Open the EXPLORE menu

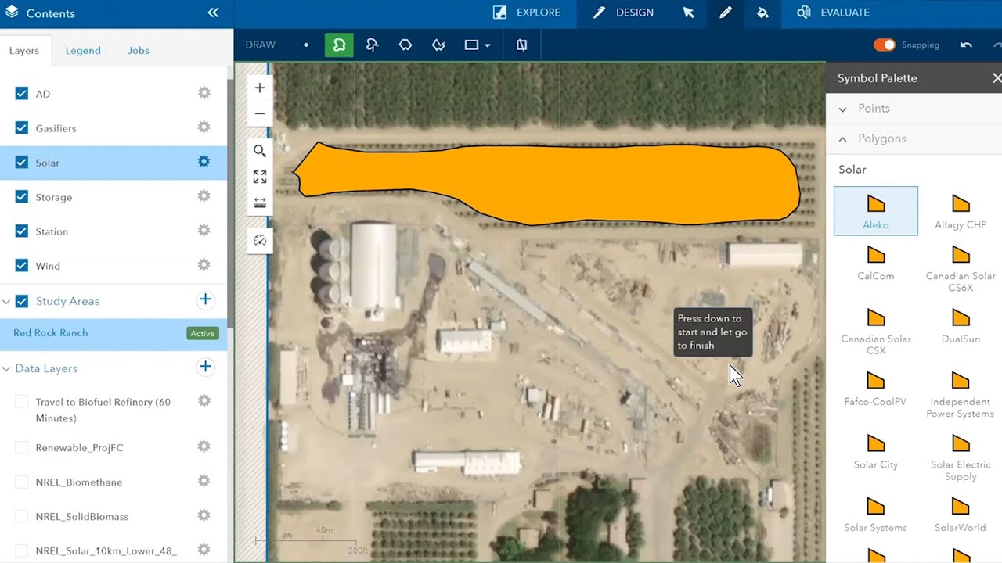tap(526, 13)
